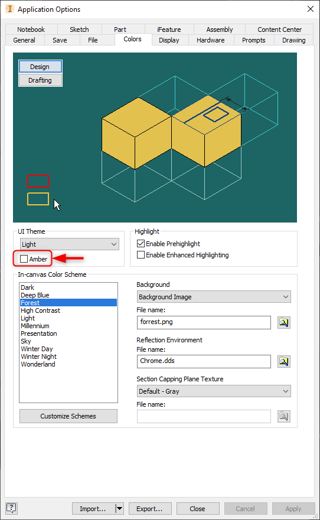Uncheck Enable Prehighlight
Screen dimensions: 320x520
(141, 244)
